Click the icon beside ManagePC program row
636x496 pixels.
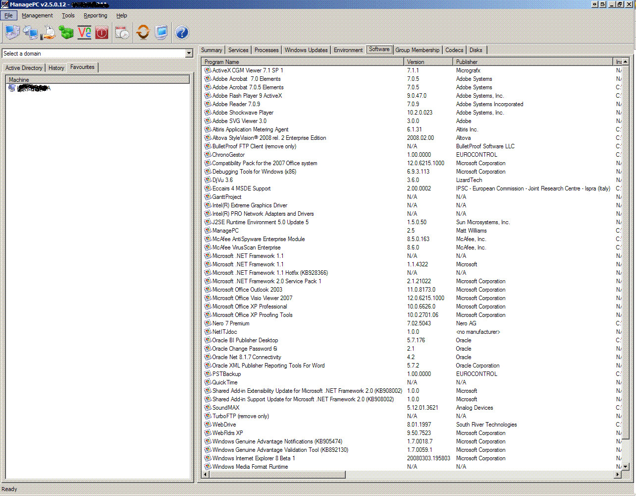coord(208,231)
